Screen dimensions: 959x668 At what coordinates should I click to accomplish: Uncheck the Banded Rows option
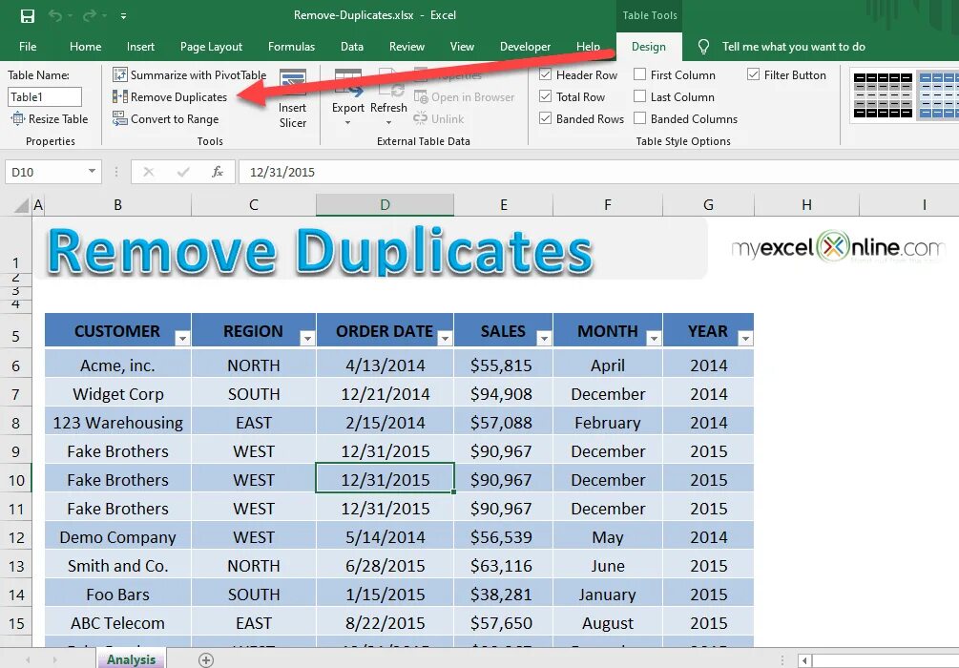coord(546,118)
